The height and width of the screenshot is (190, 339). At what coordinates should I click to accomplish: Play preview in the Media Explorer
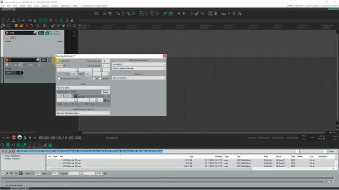pyautogui.click(x=3, y=173)
